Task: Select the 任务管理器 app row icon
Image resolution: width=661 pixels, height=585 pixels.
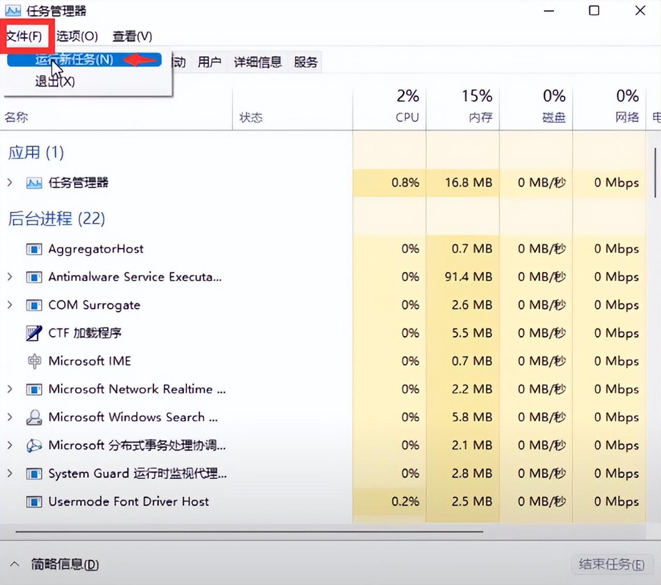Action: (34, 183)
